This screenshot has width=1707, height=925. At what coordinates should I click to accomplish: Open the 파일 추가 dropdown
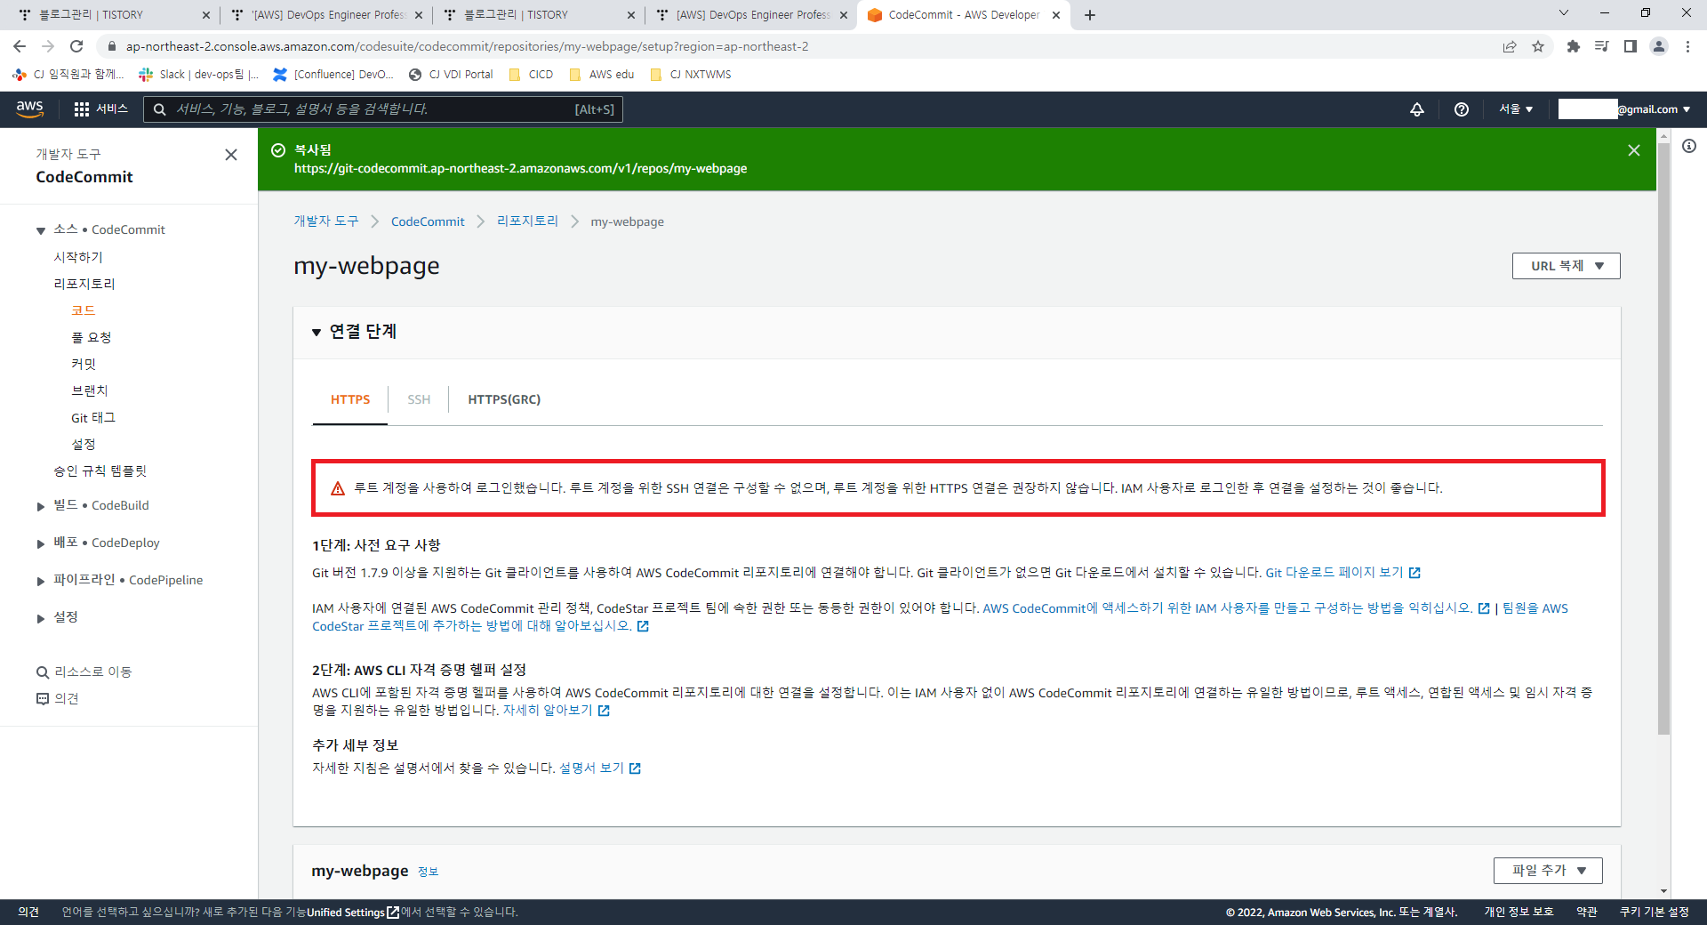pyautogui.click(x=1548, y=871)
